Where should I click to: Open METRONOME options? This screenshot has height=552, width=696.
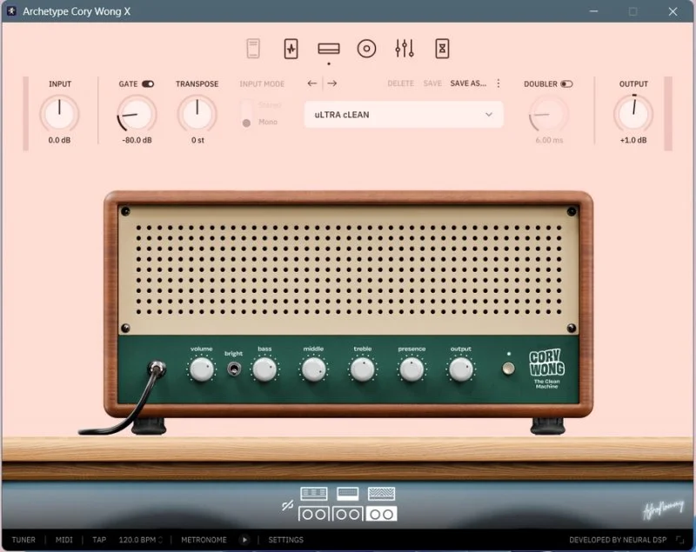204,540
